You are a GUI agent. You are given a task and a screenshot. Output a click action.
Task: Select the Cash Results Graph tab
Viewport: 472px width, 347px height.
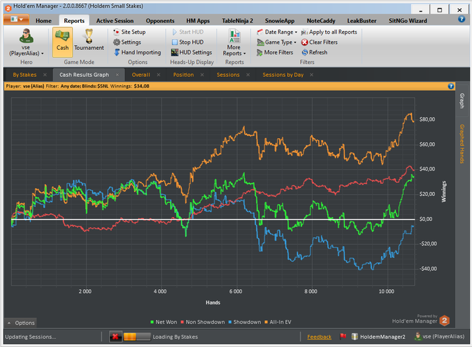click(84, 75)
